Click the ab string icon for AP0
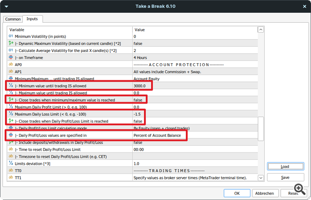 click(11, 65)
